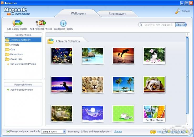Switch to the Screensavers tab
194x137 pixels.
tap(118, 14)
